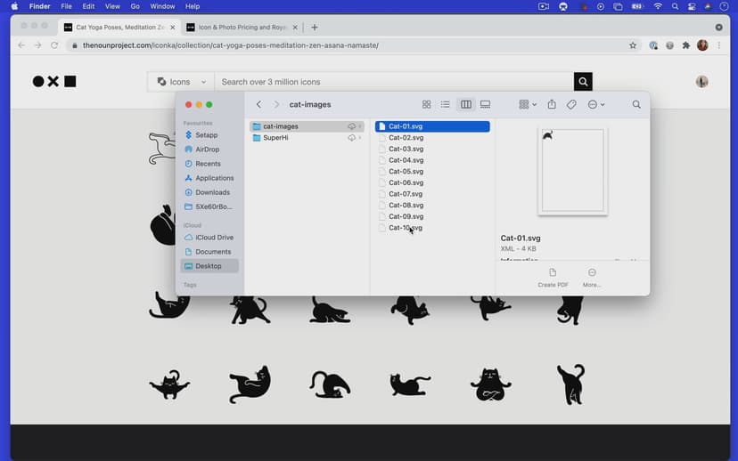The height and width of the screenshot is (461, 738).
Task: Open the Icons filter dropdown on website
Action: (x=181, y=82)
